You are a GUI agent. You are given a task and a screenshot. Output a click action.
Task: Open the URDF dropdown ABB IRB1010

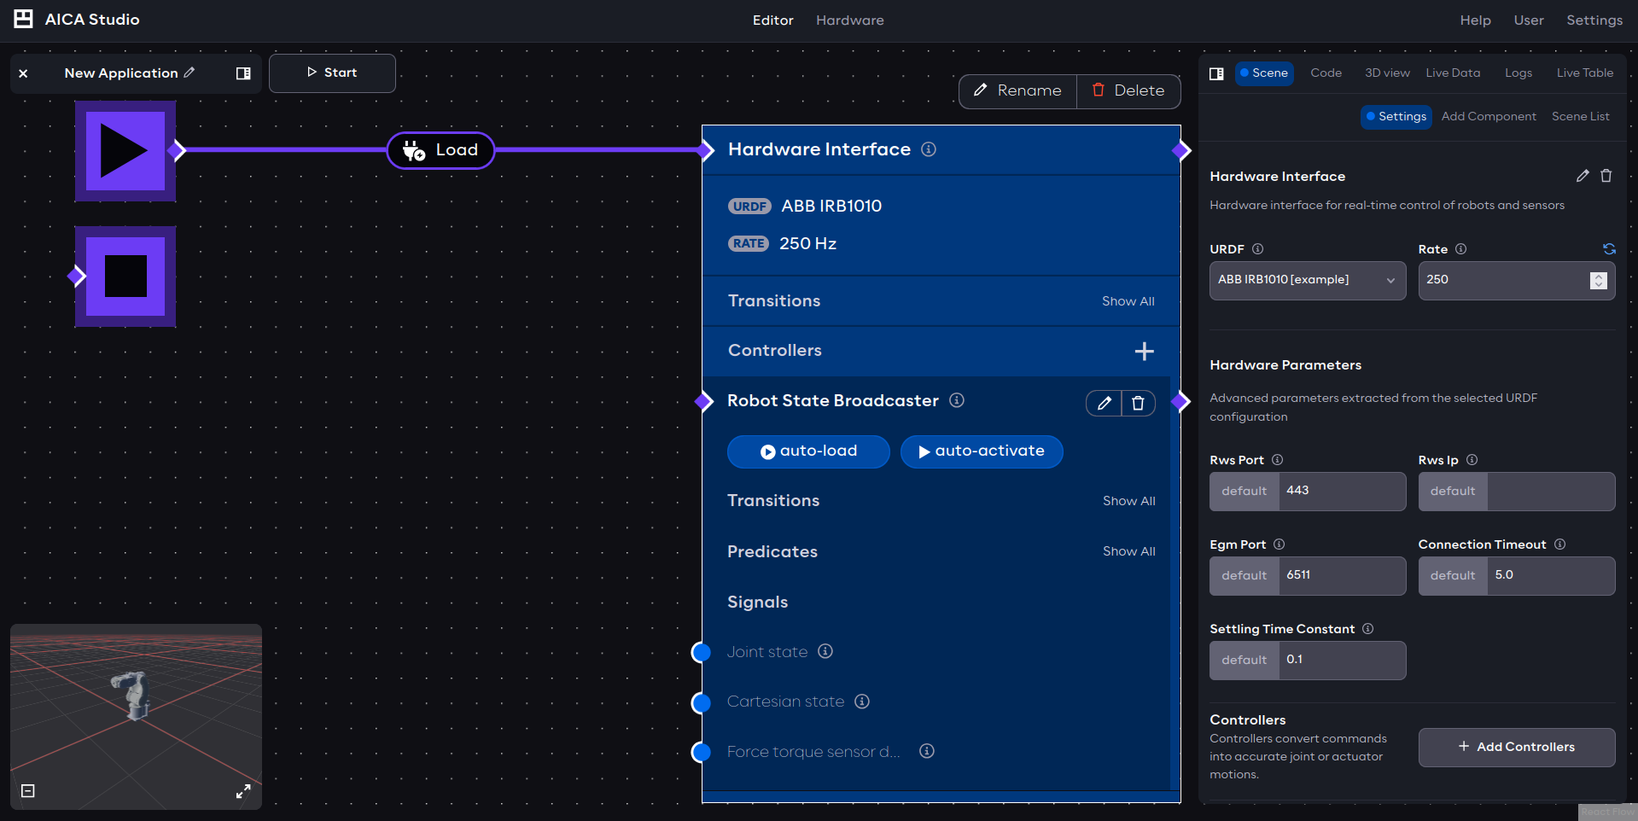tap(1307, 280)
